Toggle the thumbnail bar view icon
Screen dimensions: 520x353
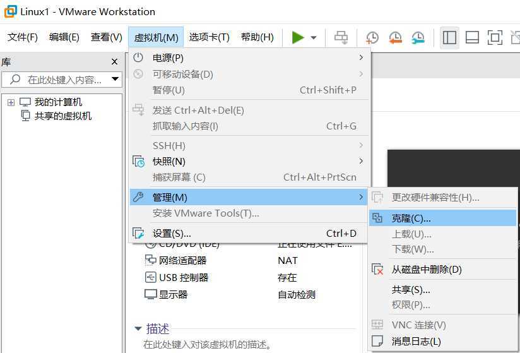(x=472, y=37)
